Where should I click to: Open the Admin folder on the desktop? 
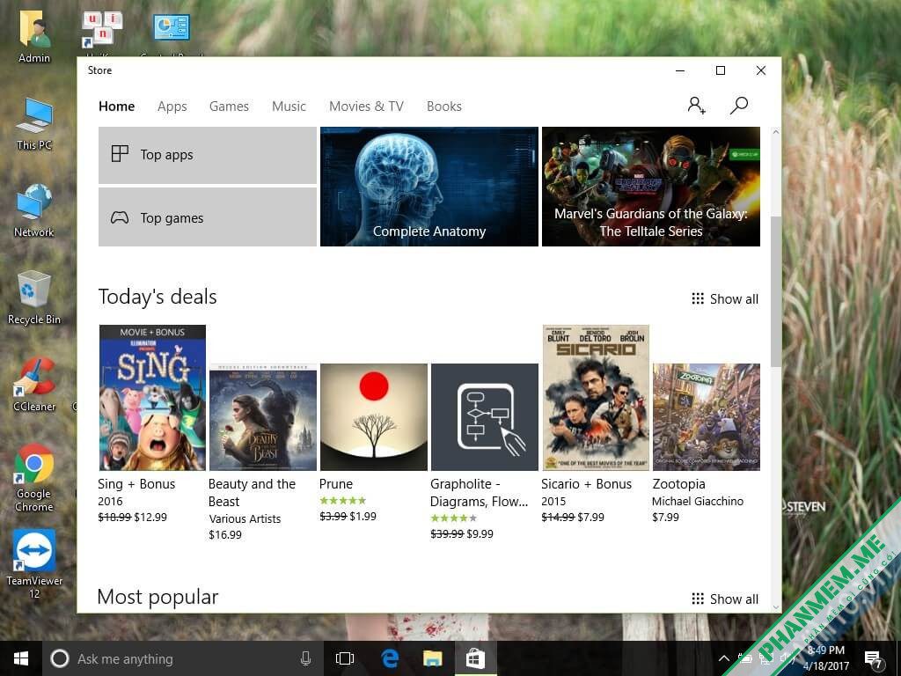coord(34,35)
